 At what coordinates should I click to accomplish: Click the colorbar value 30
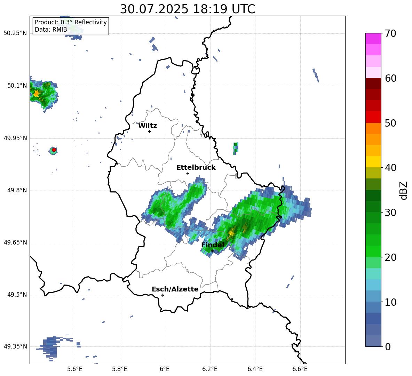coord(390,213)
